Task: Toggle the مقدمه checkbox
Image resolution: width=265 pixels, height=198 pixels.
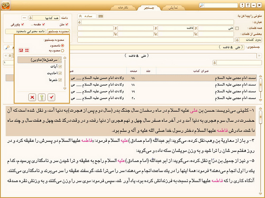Action: click(43, 25)
